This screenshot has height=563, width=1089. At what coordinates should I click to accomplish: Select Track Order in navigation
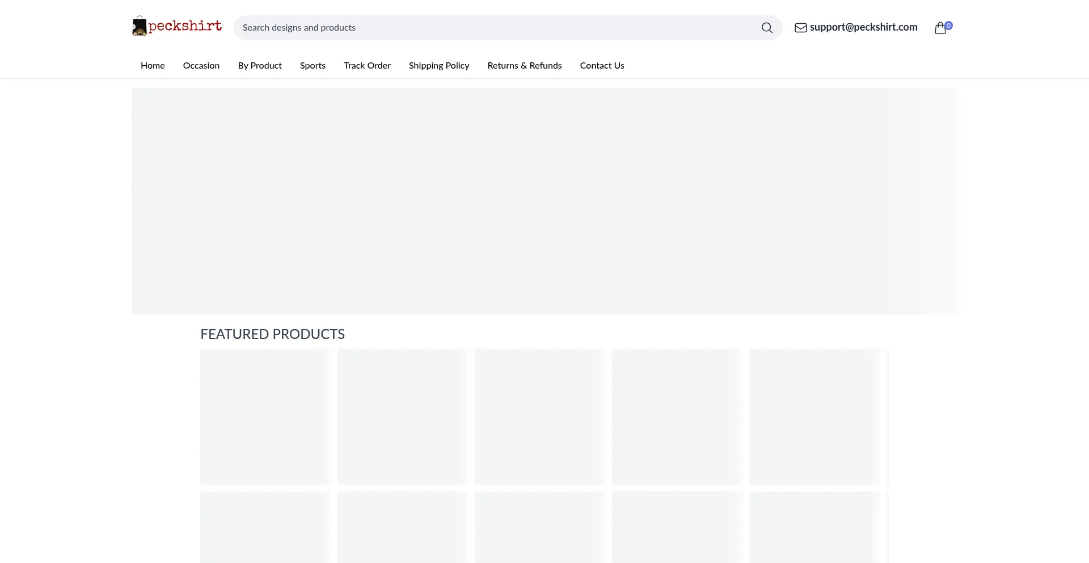coord(367,66)
